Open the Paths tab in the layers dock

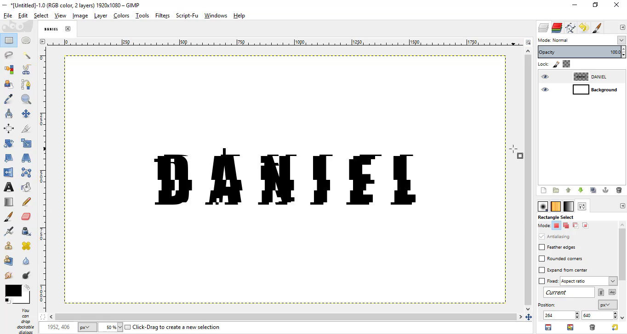click(570, 27)
